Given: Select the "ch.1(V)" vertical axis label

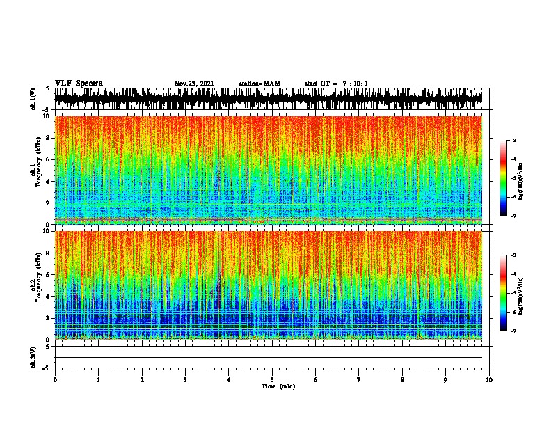Looking at the screenshot, I should coord(33,99).
